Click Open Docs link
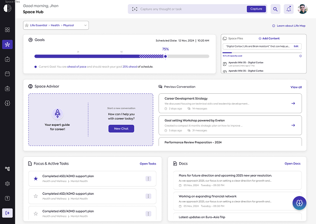Image resolution: width=316 pixels, height=224 pixels. click(x=293, y=164)
